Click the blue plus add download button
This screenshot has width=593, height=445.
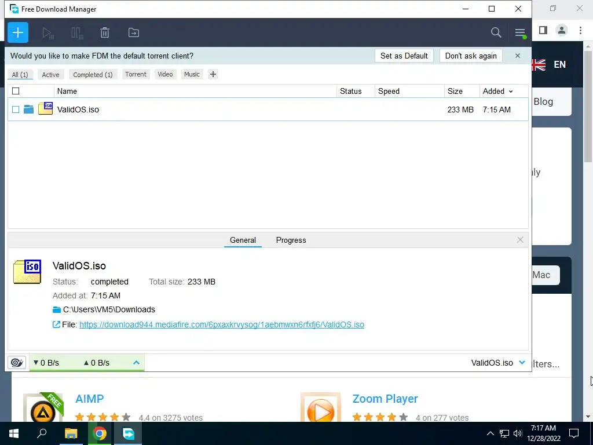click(18, 32)
